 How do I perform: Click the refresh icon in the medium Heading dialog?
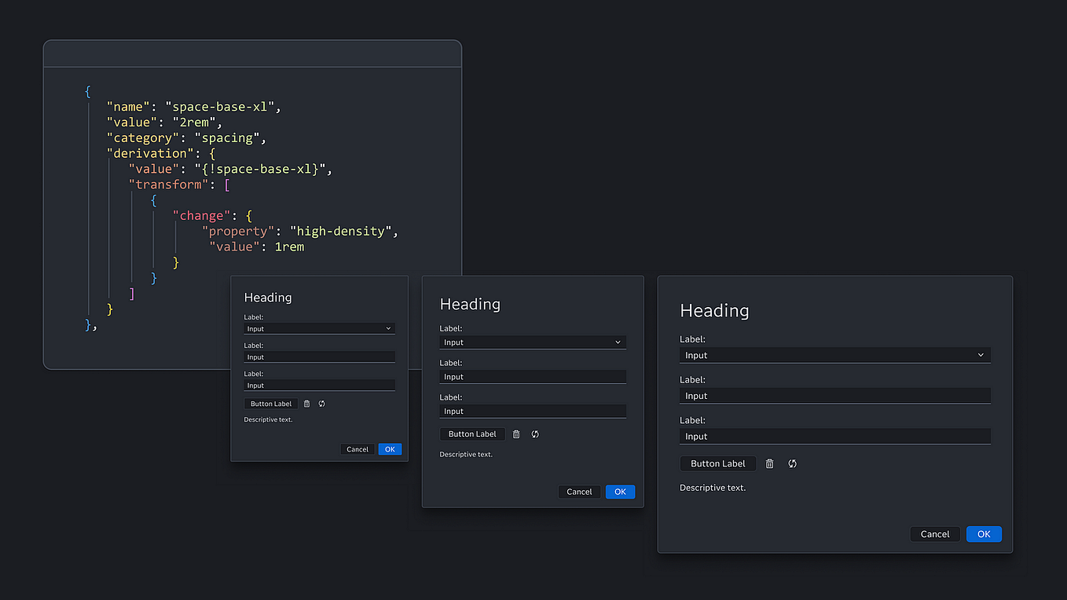(534, 434)
